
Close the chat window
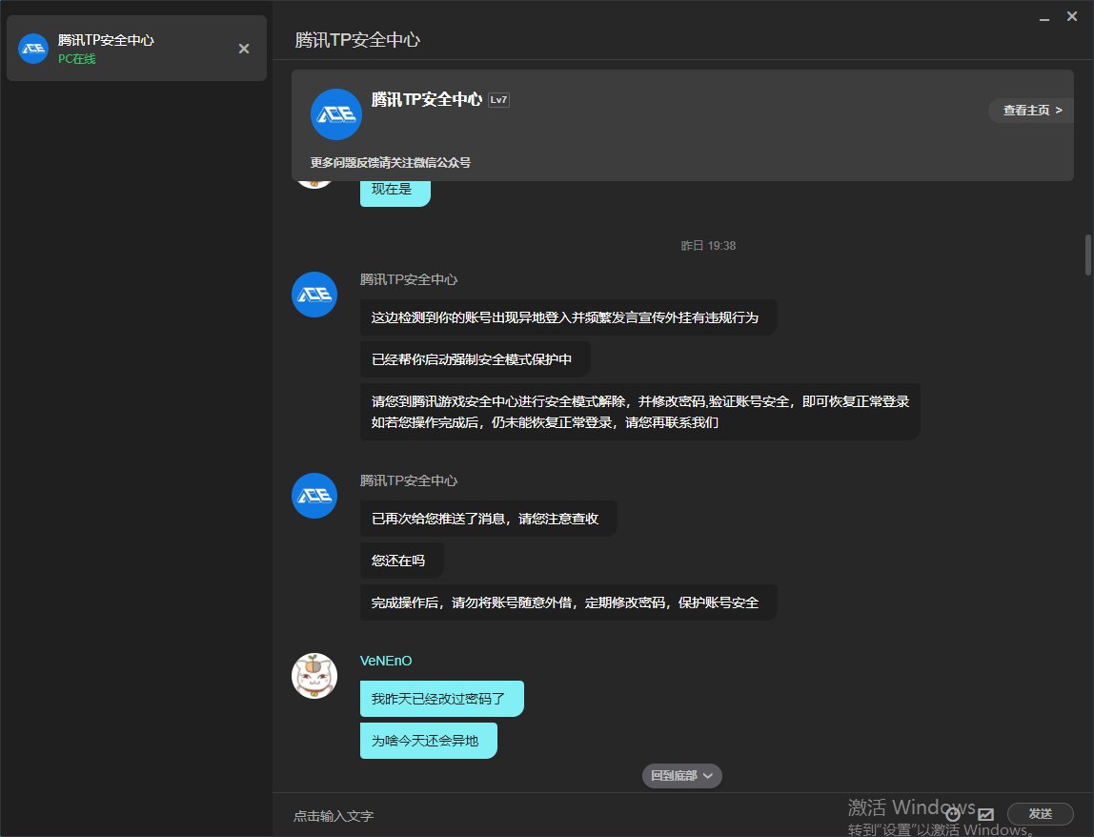[1072, 16]
